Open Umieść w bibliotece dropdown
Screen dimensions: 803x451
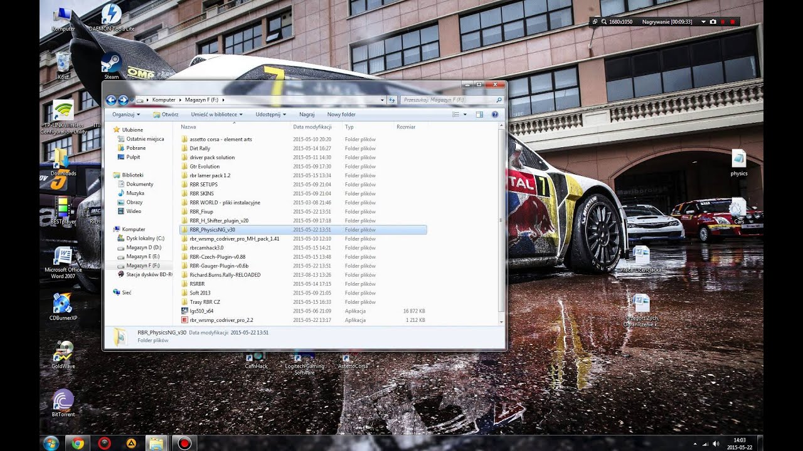pyautogui.click(x=217, y=115)
